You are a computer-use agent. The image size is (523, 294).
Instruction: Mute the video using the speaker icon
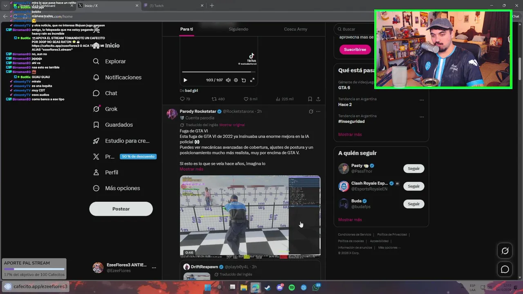click(228, 80)
